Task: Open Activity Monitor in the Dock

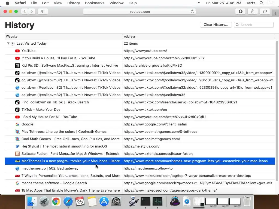Action: point(157,201)
